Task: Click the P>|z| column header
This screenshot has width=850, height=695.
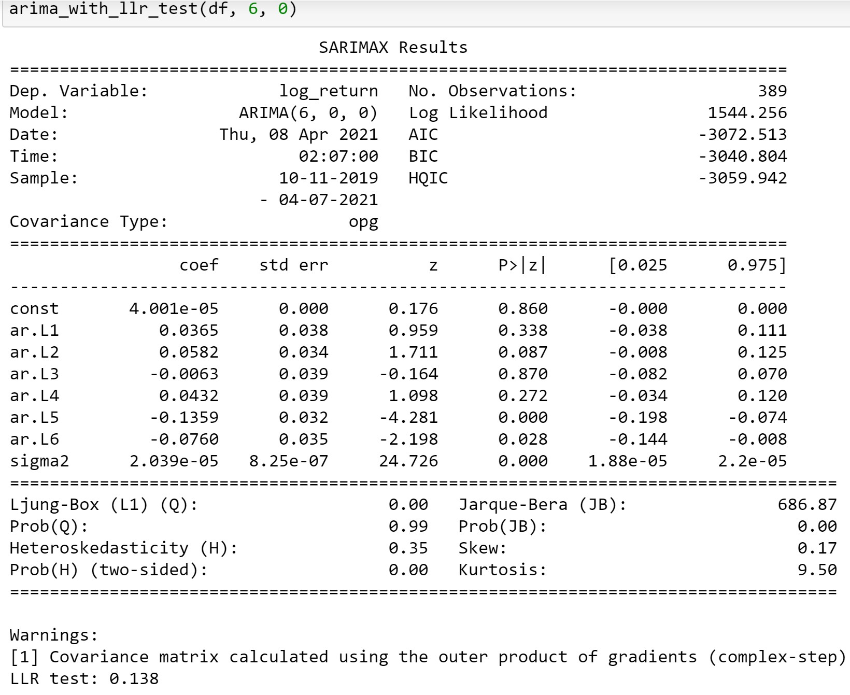Action: click(x=522, y=265)
